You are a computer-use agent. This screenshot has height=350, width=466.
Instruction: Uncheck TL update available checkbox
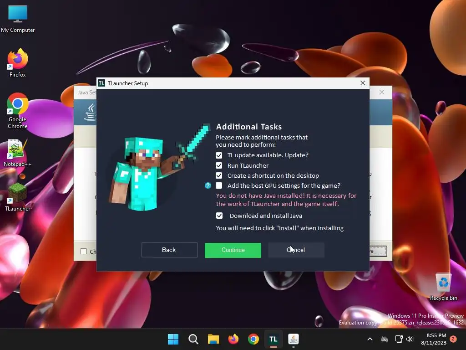219,155
